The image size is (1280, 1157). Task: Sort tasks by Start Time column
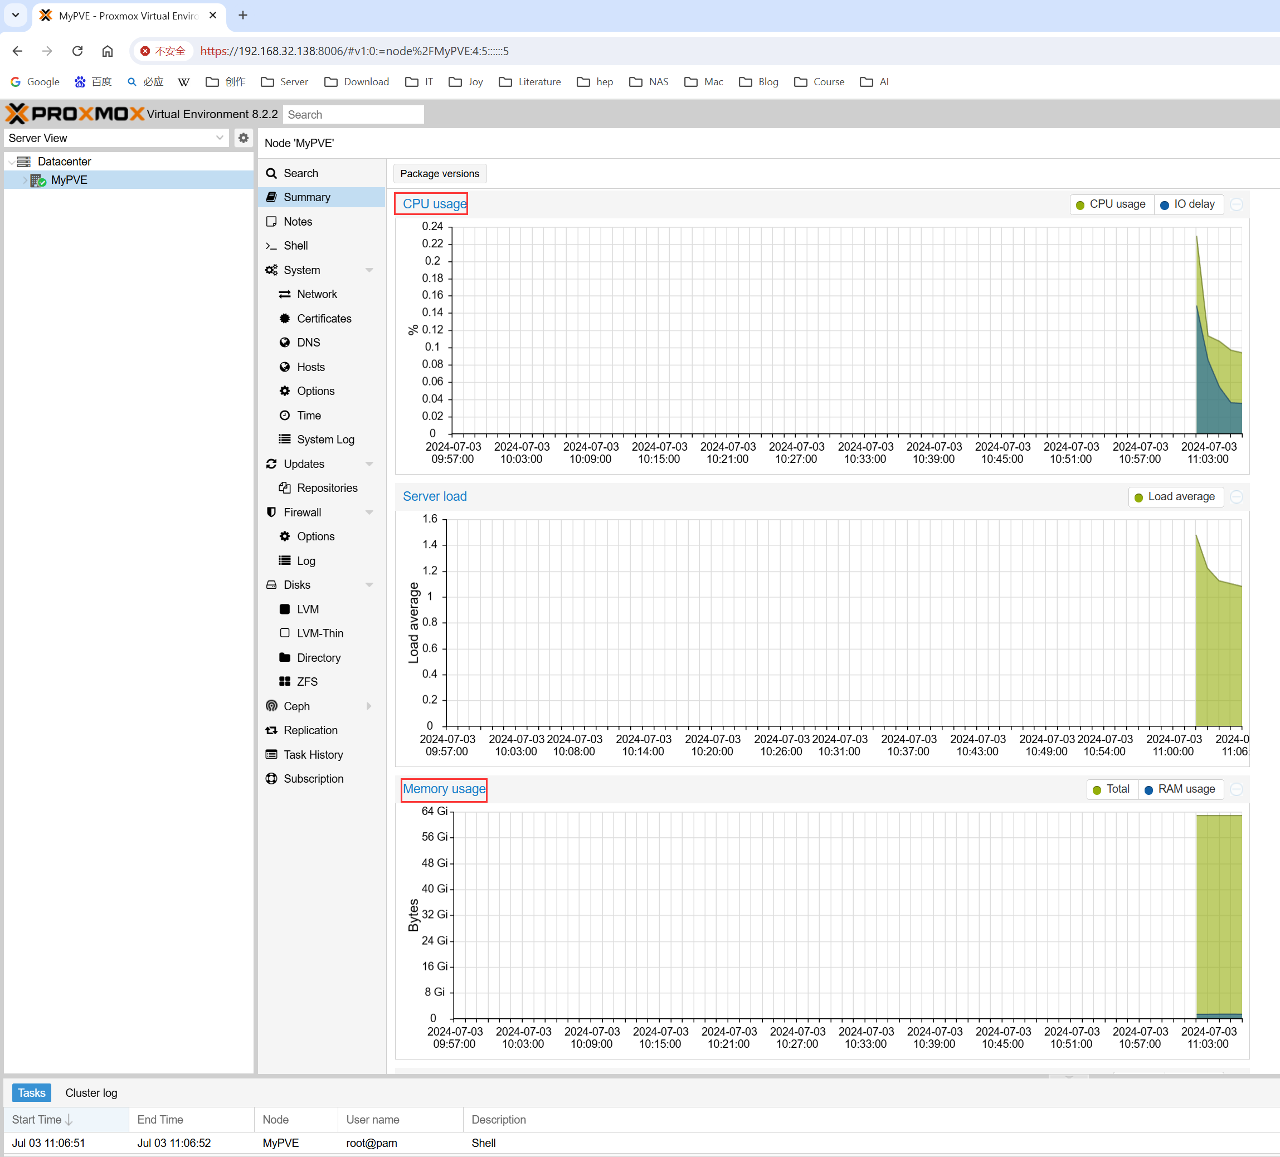click(x=66, y=1120)
